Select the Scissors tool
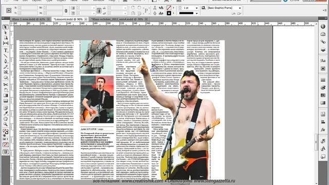 tap(6, 84)
